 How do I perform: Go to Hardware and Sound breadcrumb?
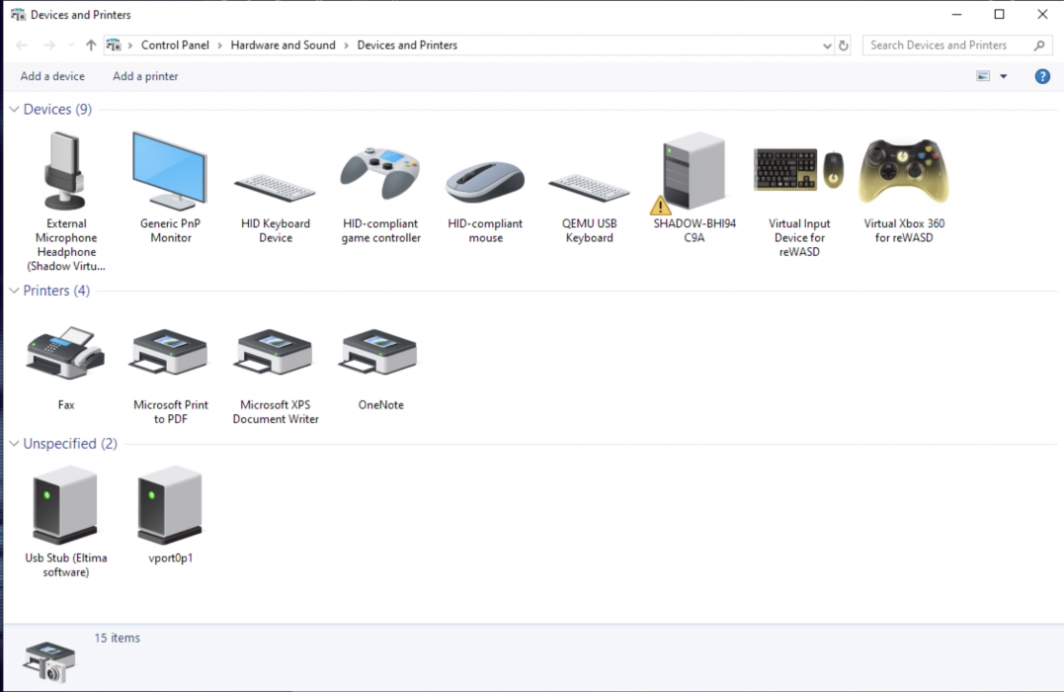283,44
